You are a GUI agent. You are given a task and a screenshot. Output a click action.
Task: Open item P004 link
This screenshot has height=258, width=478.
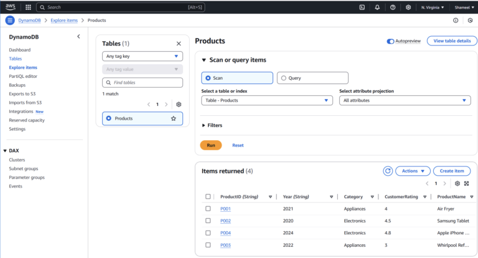pos(225,232)
